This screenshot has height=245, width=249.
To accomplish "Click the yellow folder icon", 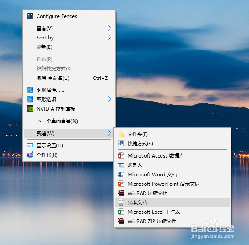I will point(121,134).
